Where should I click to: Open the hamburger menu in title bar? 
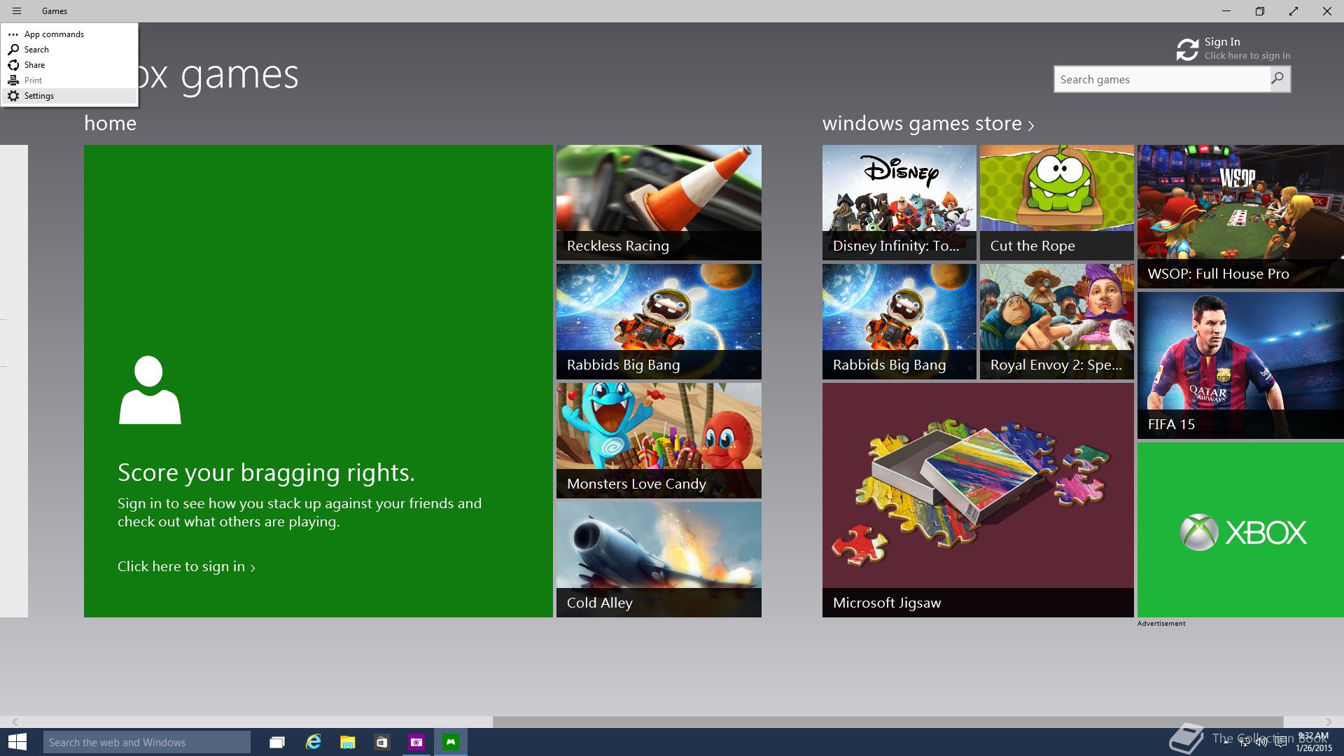17,11
